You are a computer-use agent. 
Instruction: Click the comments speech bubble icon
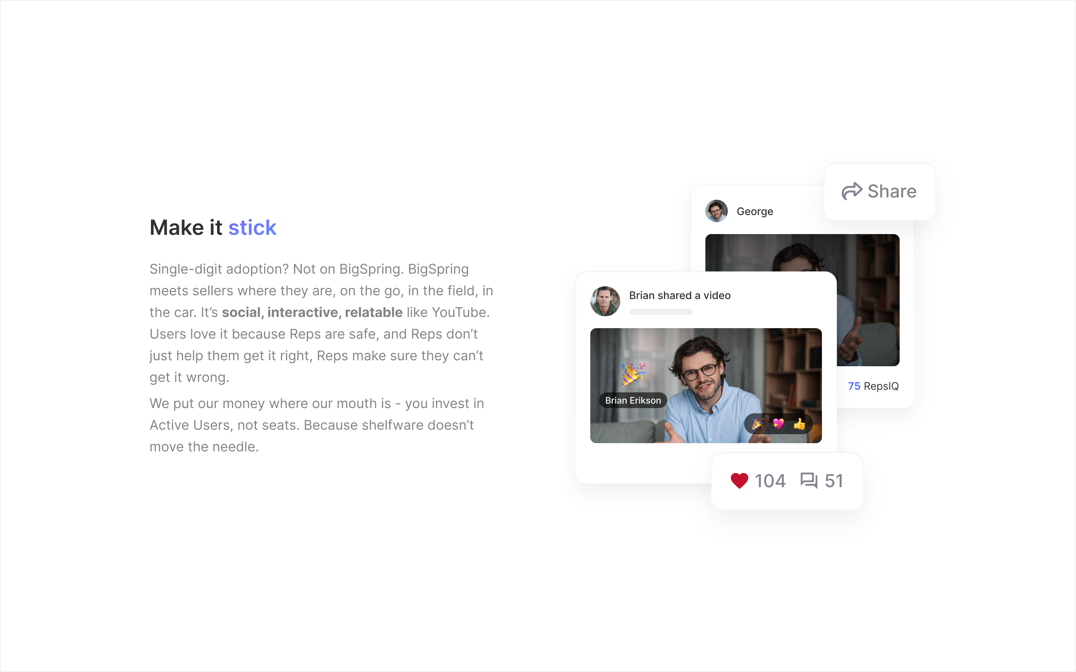808,480
